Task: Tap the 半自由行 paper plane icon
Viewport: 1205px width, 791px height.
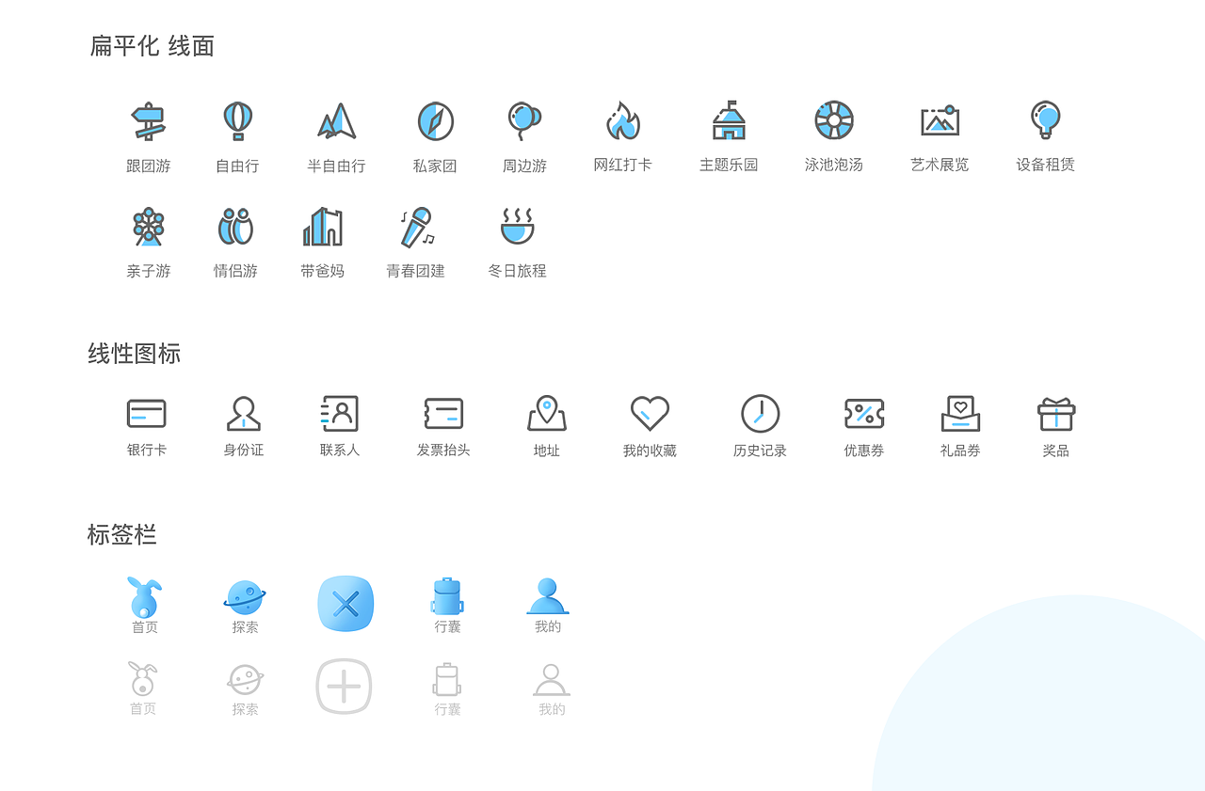Action: click(x=336, y=121)
